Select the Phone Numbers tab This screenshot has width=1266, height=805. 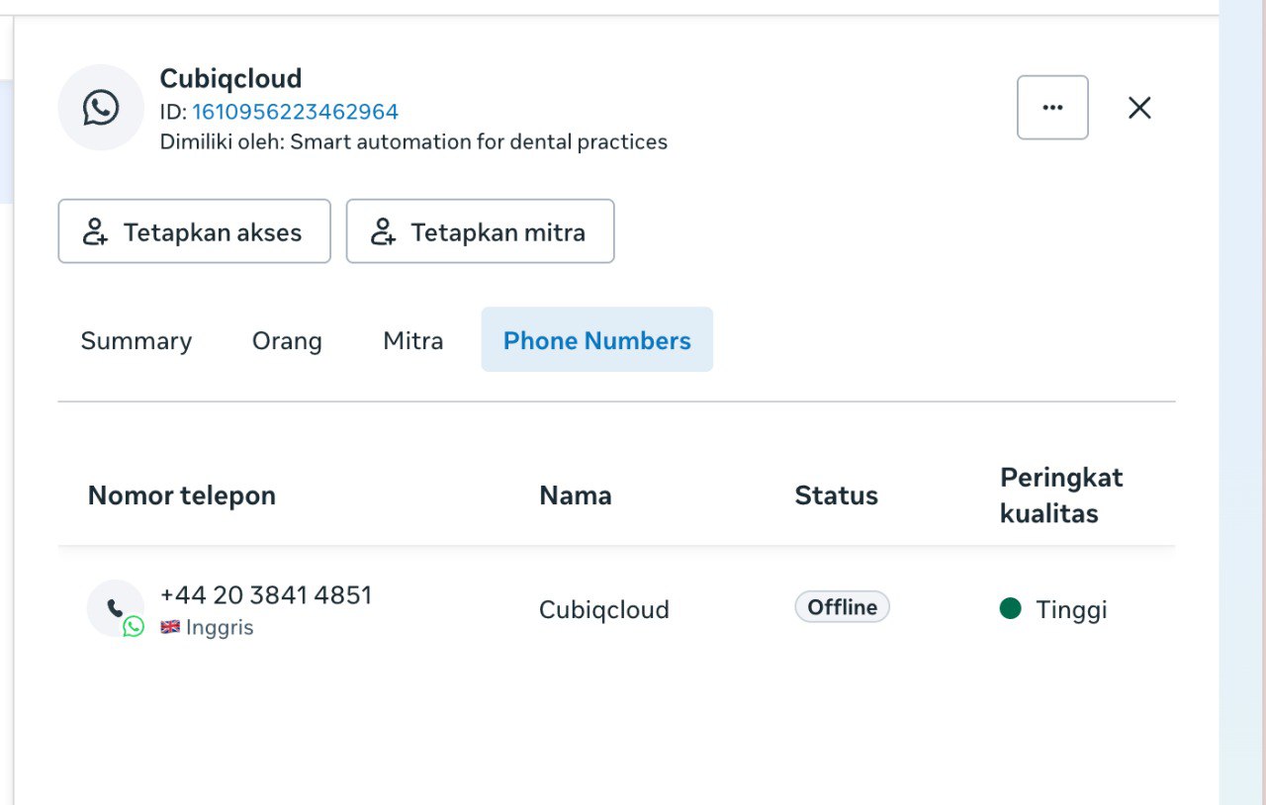tap(596, 341)
